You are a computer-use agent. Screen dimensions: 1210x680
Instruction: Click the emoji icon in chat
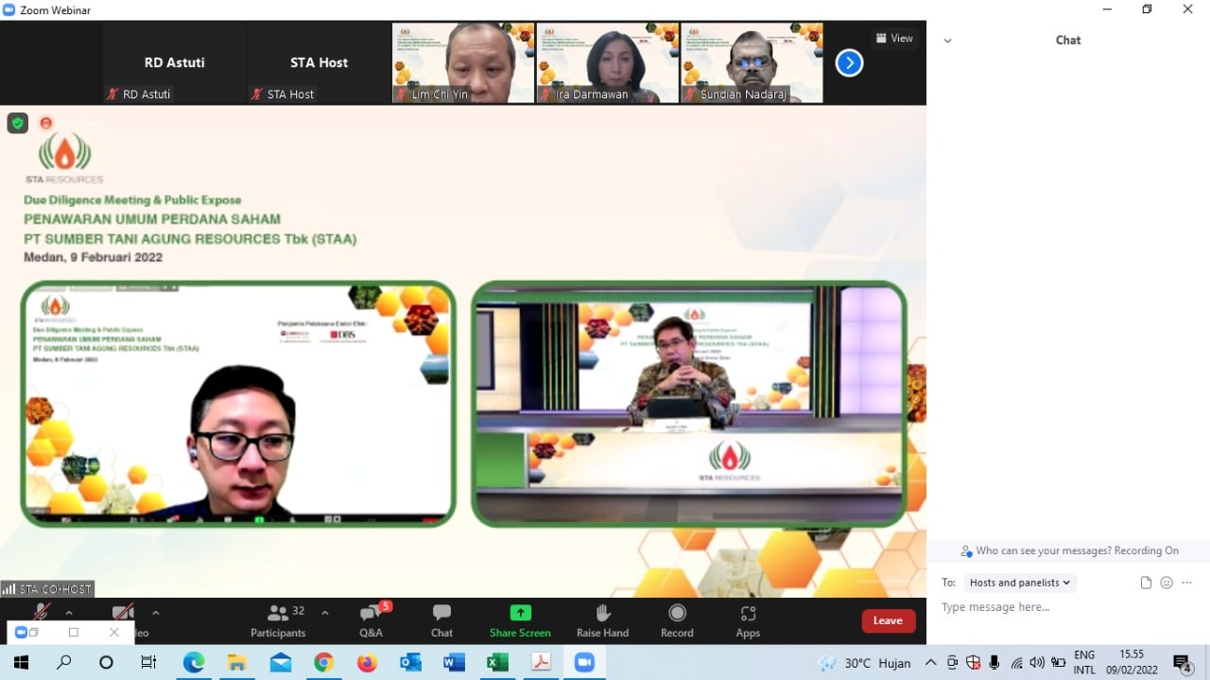[1167, 583]
